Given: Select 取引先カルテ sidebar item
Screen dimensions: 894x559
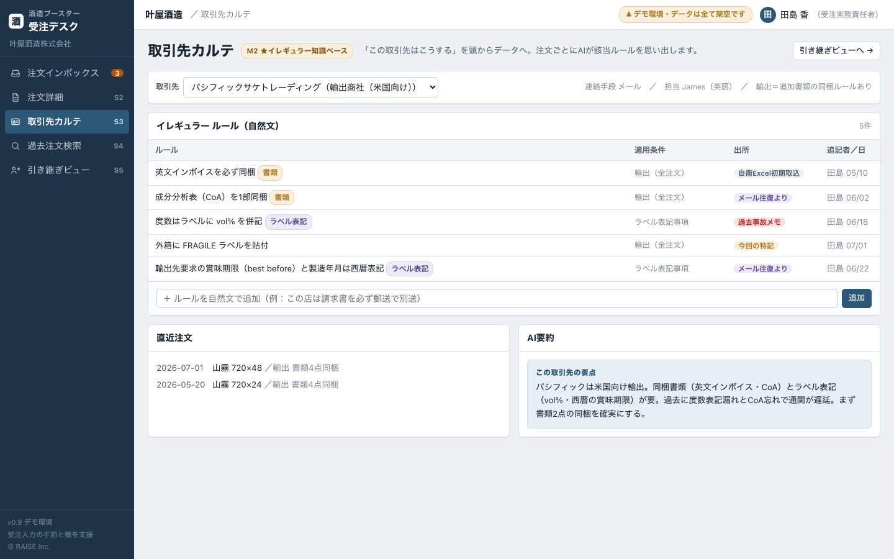Looking at the screenshot, I should 67,122.
